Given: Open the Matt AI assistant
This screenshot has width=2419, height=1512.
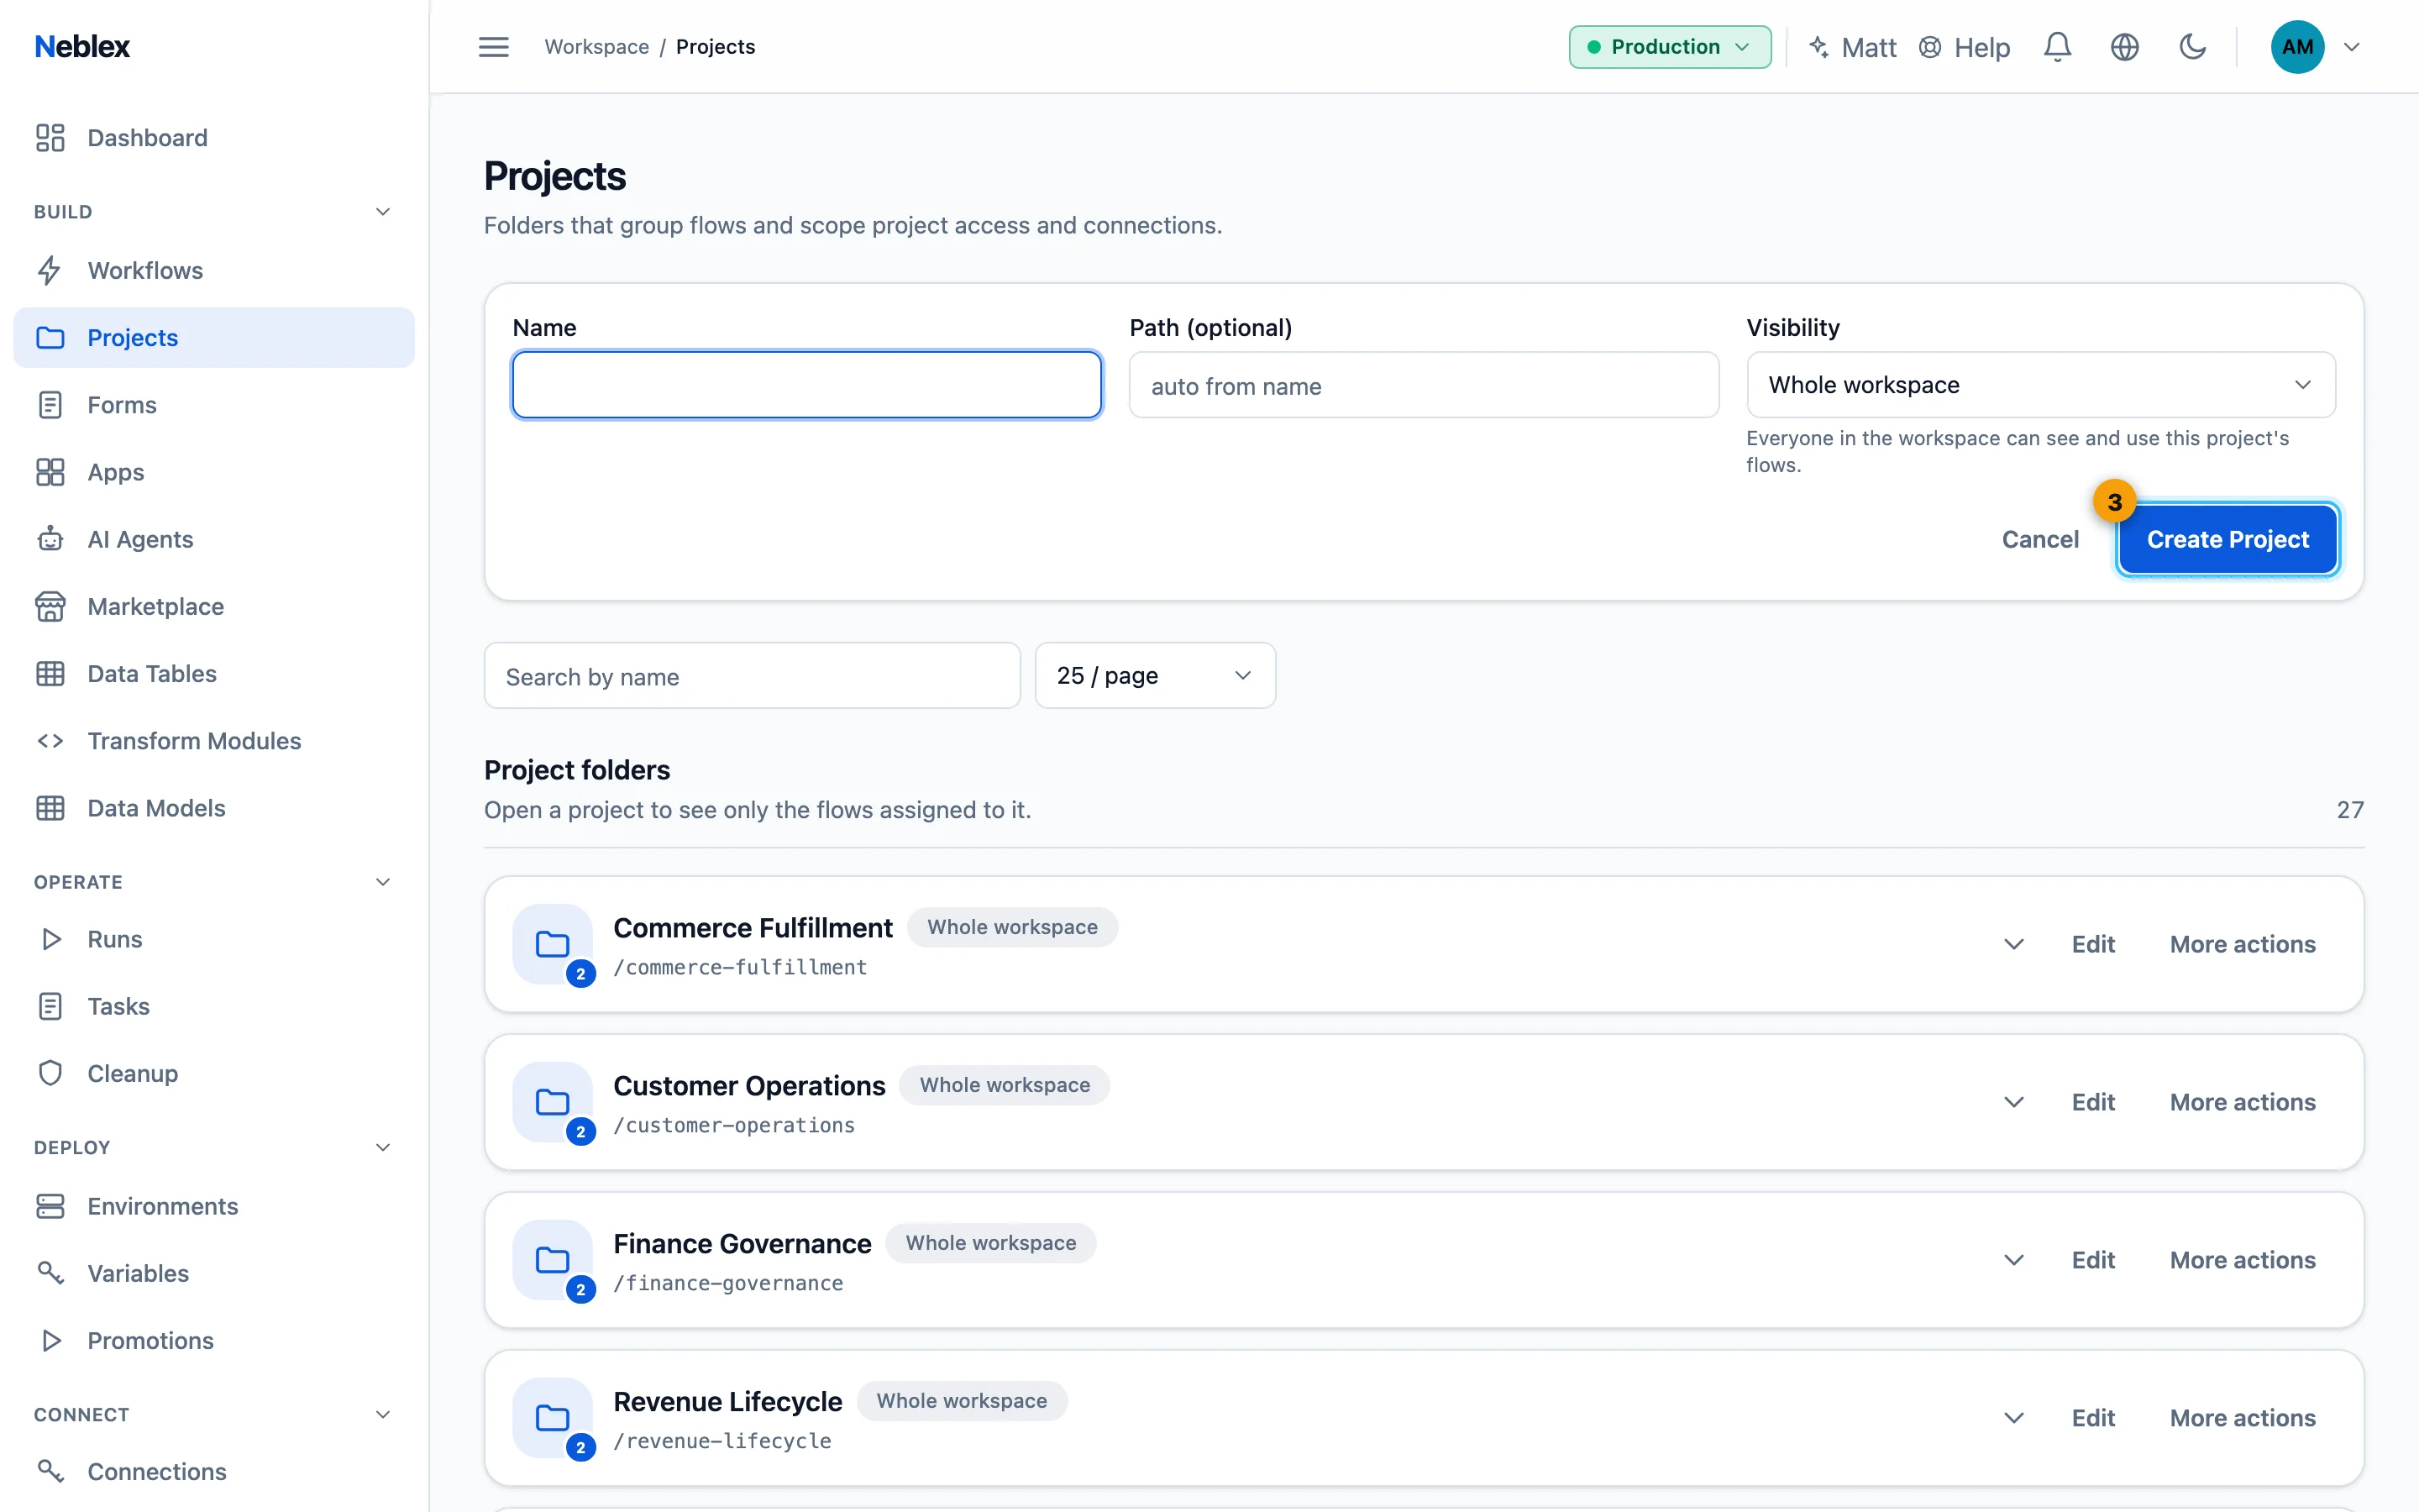Looking at the screenshot, I should (1852, 47).
